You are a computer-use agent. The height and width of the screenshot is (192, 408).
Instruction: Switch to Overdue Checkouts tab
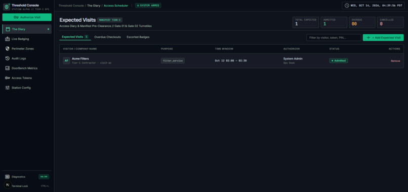107,37
